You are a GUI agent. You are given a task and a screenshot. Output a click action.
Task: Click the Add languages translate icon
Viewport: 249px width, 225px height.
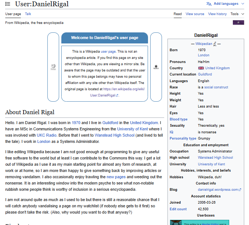(x=209, y=4)
